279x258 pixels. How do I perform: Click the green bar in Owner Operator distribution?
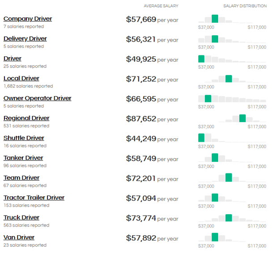[x=208, y=98]
